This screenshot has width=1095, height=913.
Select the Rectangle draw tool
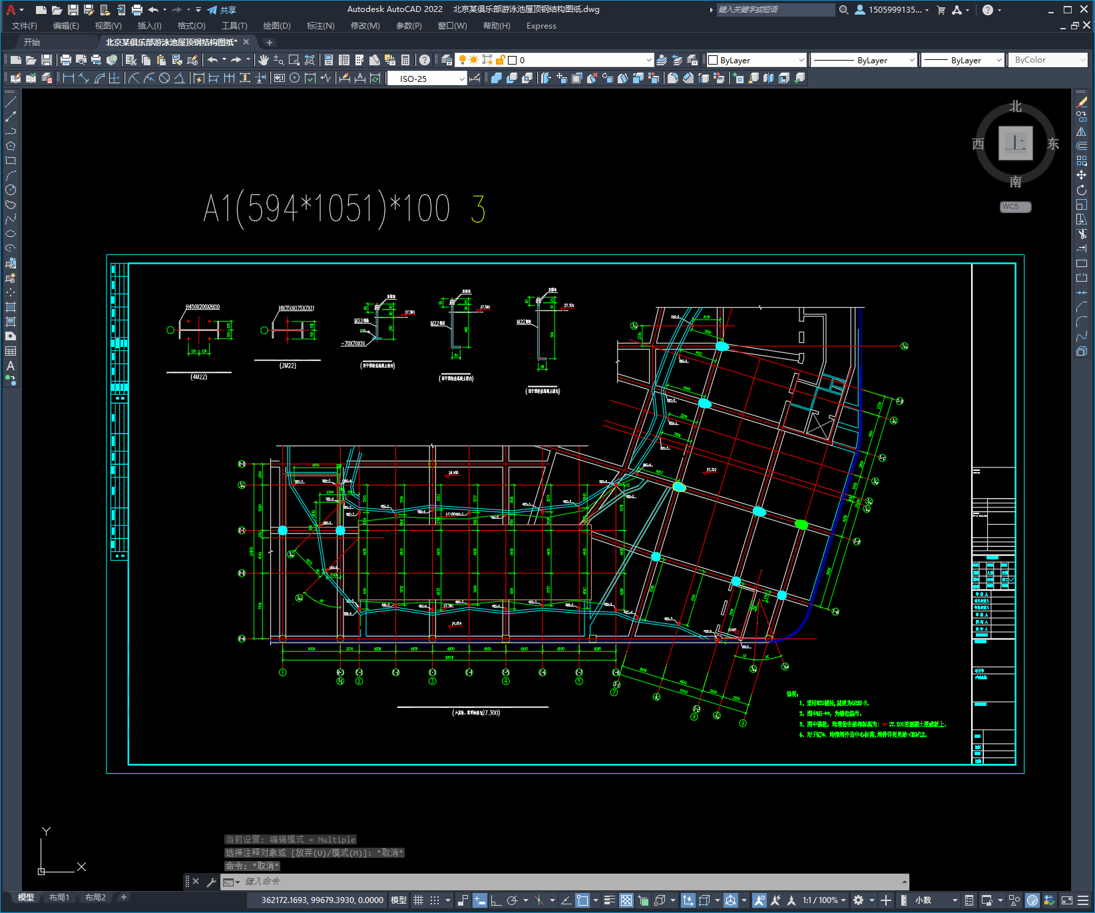pyautogui.click(x=11, y=161)
